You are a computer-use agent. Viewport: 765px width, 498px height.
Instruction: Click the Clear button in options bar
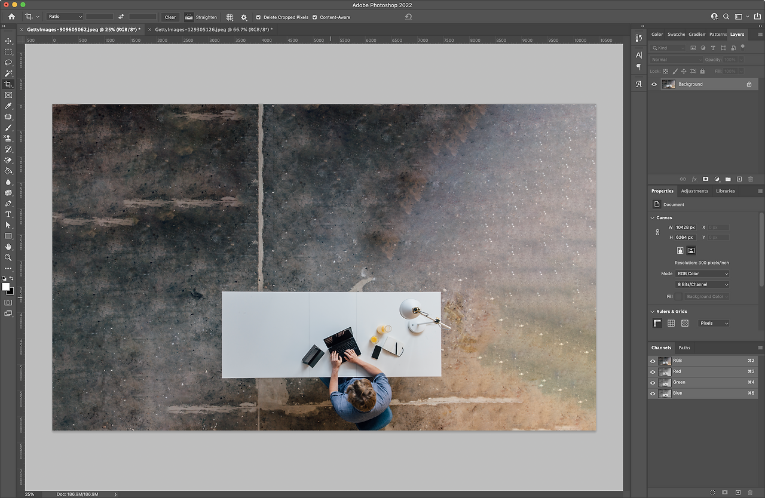click(170, 17)
